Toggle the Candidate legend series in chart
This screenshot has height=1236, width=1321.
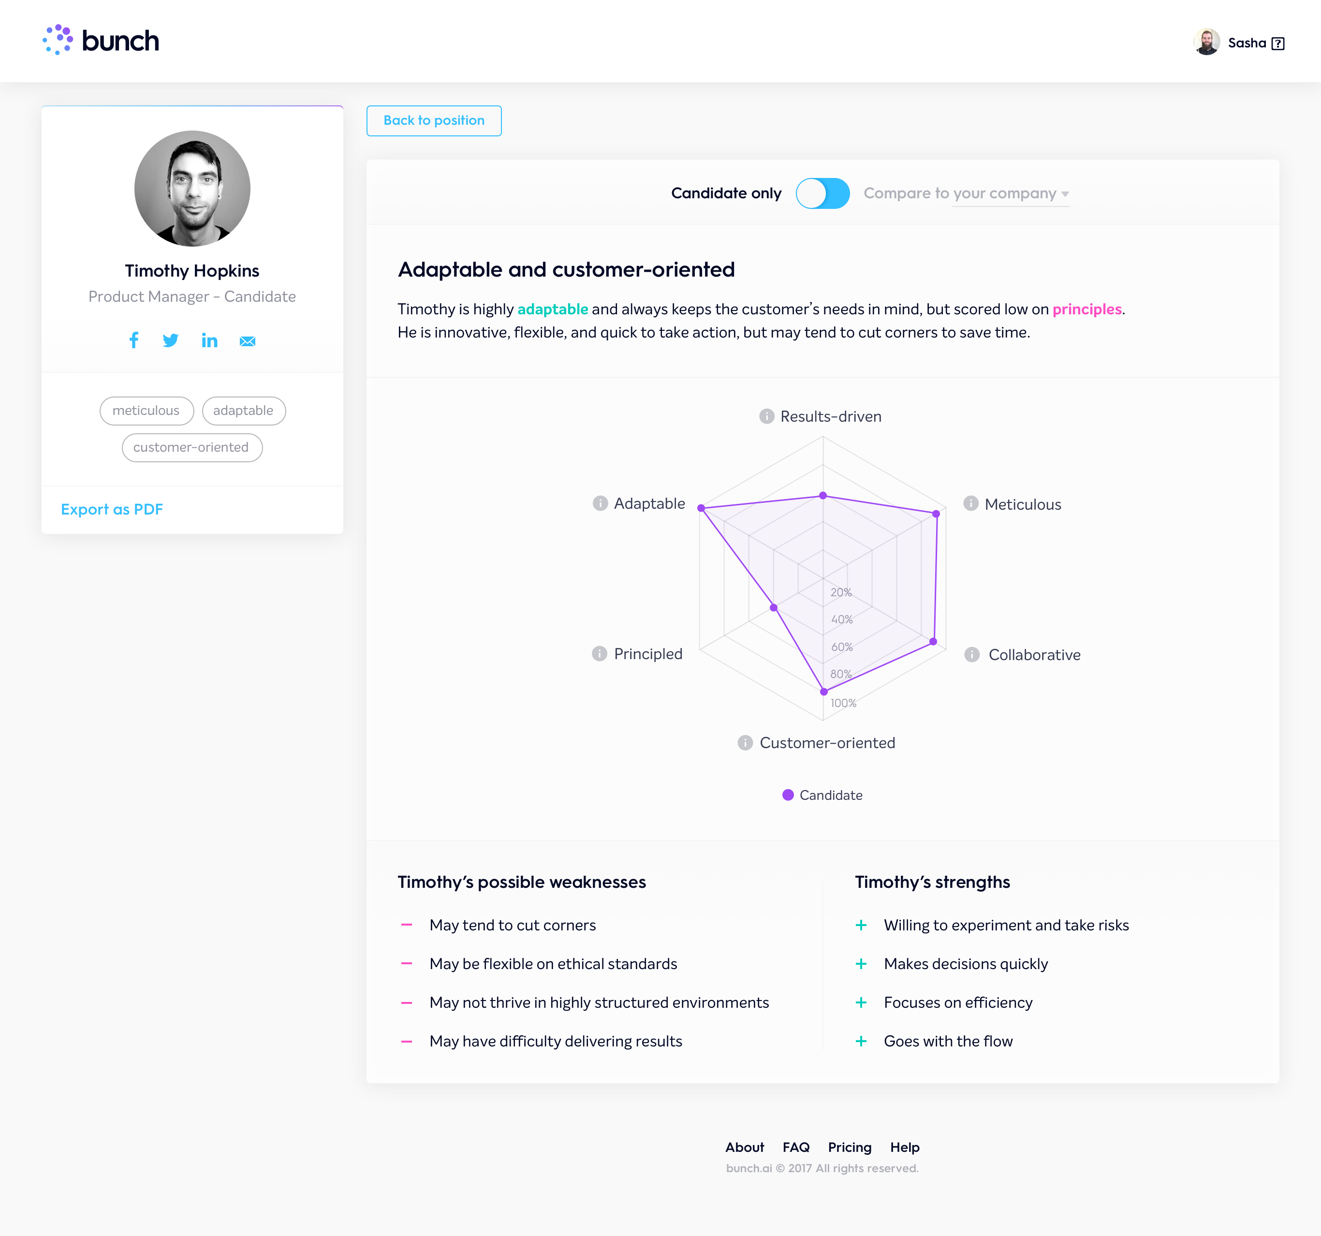(822, 795)
